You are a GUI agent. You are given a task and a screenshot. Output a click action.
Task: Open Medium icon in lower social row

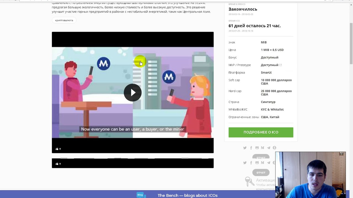(x=263, y=163)
